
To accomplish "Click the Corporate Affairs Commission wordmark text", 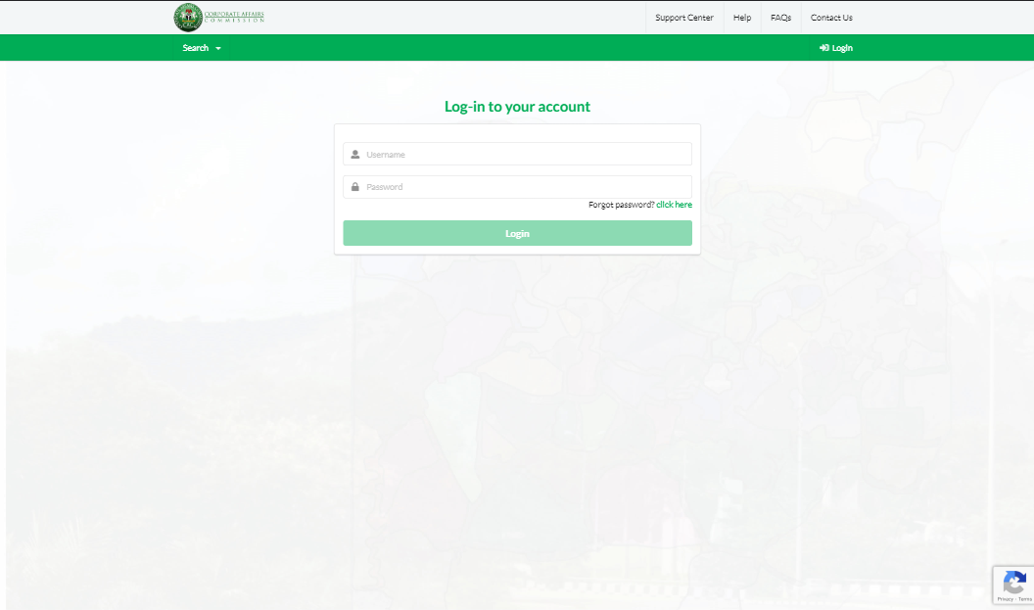I will (234, 17).
